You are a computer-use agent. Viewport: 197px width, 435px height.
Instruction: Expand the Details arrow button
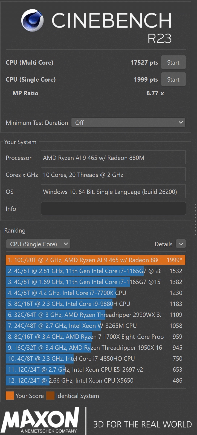(x=181, y=244)
